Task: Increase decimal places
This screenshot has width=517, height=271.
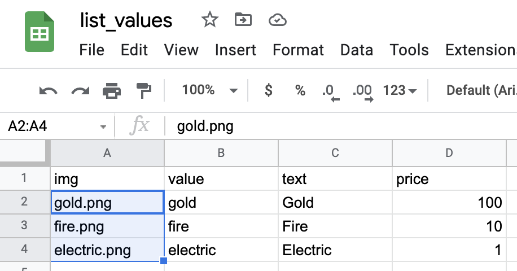Action: click(x=362, y=91)
